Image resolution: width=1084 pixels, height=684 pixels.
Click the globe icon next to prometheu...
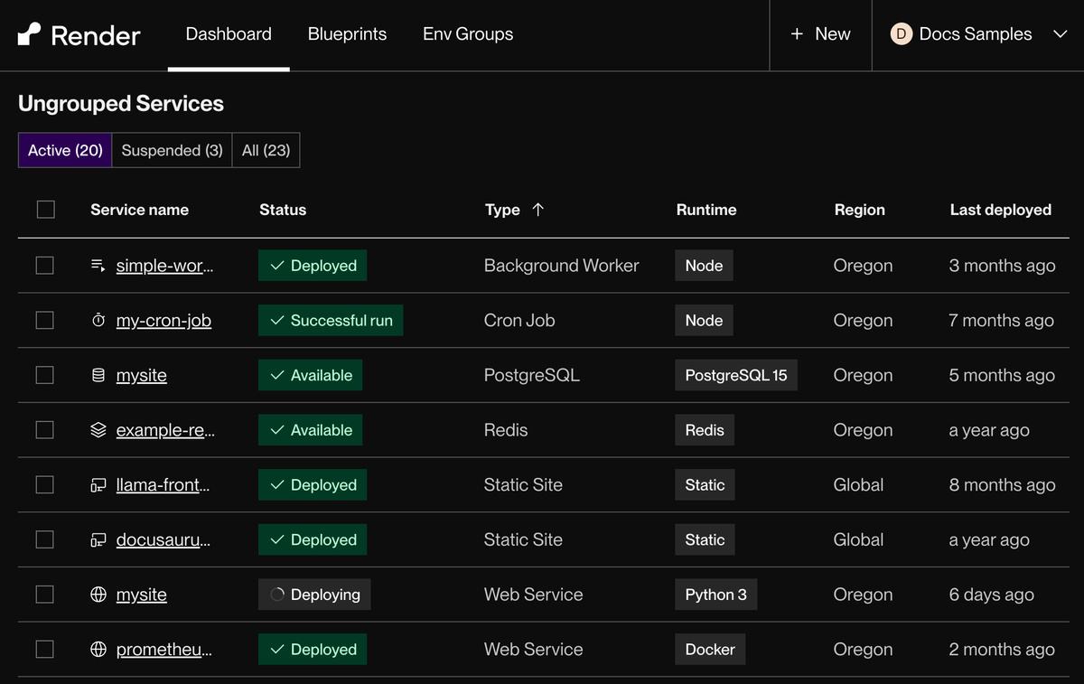click(x=98, y=649)
